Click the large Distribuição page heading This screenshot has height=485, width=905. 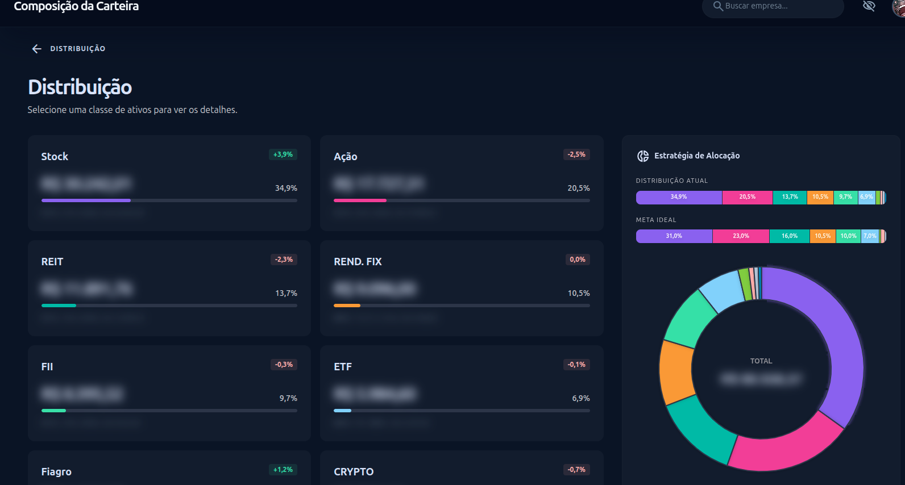click(80, 87)
